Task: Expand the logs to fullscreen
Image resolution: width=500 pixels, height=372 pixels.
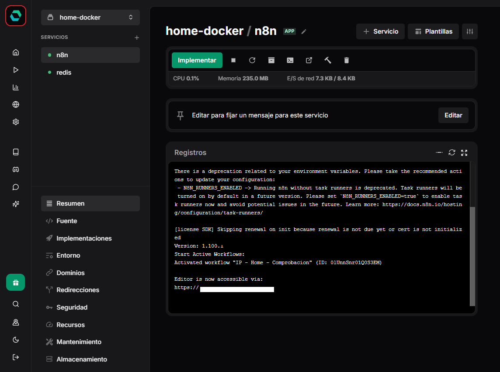Action: [464, 153]
